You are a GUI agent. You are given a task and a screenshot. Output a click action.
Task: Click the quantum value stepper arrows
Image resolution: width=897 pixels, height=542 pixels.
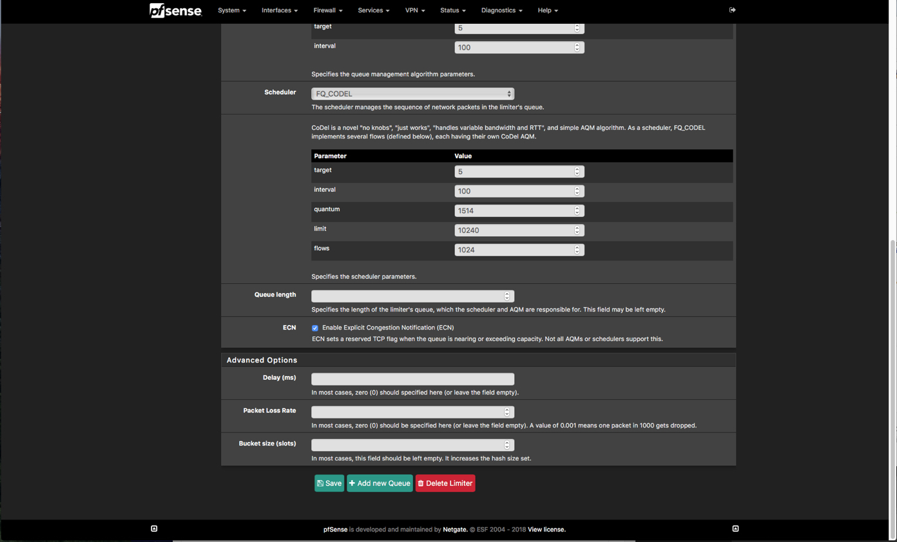(577, 210)
